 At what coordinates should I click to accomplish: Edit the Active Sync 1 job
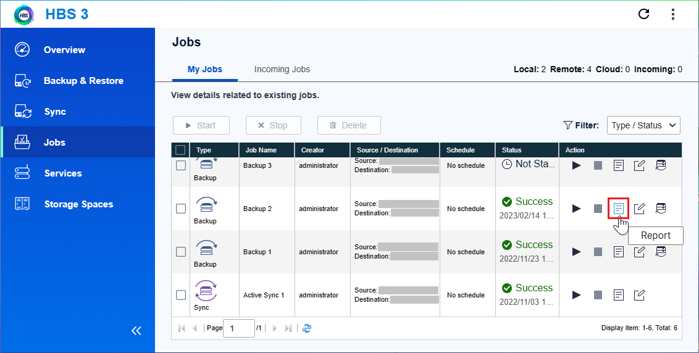(x=639, y=294)
